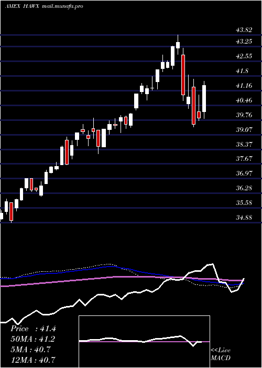Click the 12MA : 40.7 readout

pyautogui.click(x=33, y=360)
